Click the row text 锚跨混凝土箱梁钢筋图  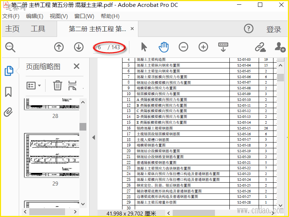pyautogui.click(x=155, y=128)
